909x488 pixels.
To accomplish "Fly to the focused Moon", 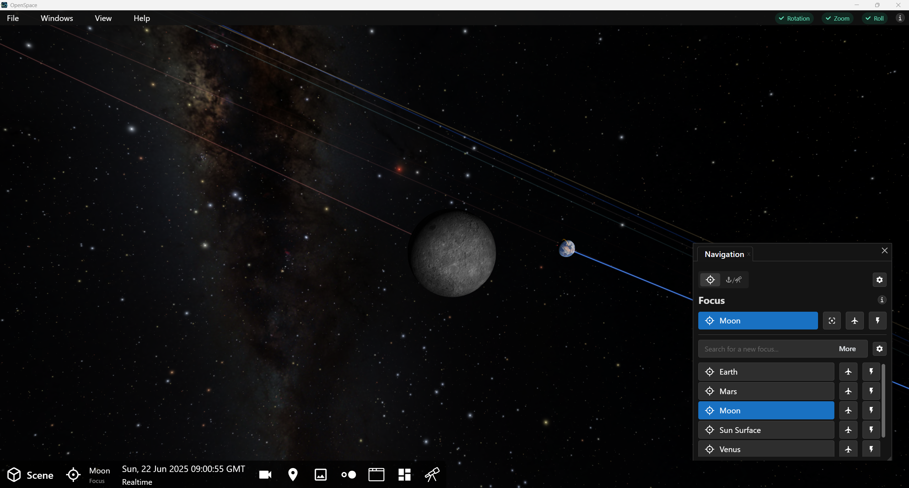I will point(855,321).
